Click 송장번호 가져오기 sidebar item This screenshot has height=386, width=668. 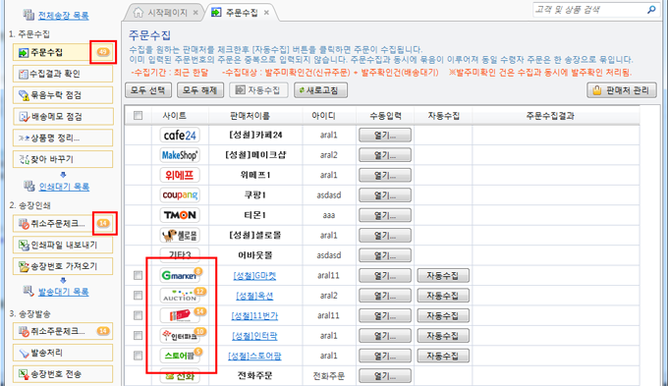pos(63,266)
